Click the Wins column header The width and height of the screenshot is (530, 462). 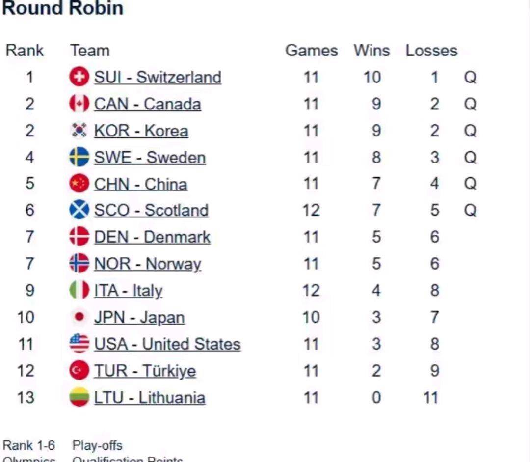click(371, 51)
